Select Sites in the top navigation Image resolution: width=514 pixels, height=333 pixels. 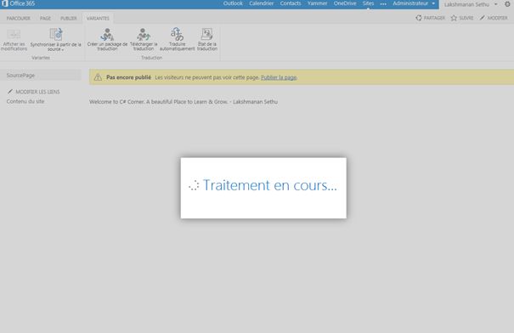[368, 3]
